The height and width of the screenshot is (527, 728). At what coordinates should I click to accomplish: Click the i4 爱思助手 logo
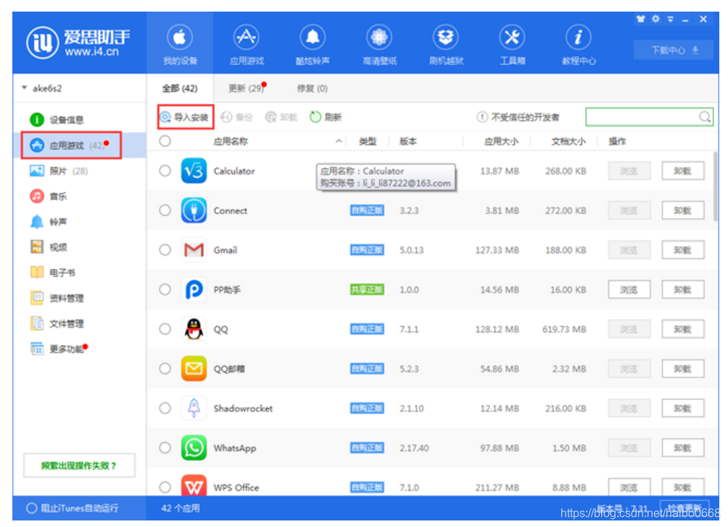78,43
